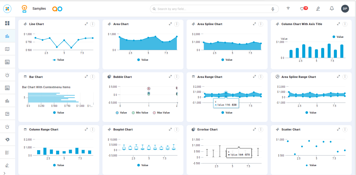Screen dimensions: 356x175
Task: Select highlighted bar chart item in sidebar
Action: click(7, 36)
